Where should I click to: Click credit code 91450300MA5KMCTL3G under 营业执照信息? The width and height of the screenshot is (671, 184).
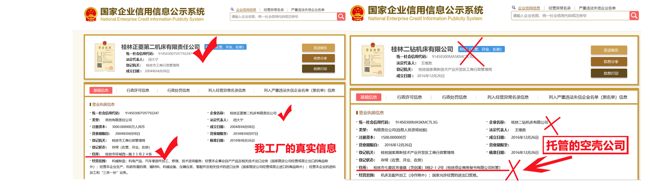tap(417, 122)
